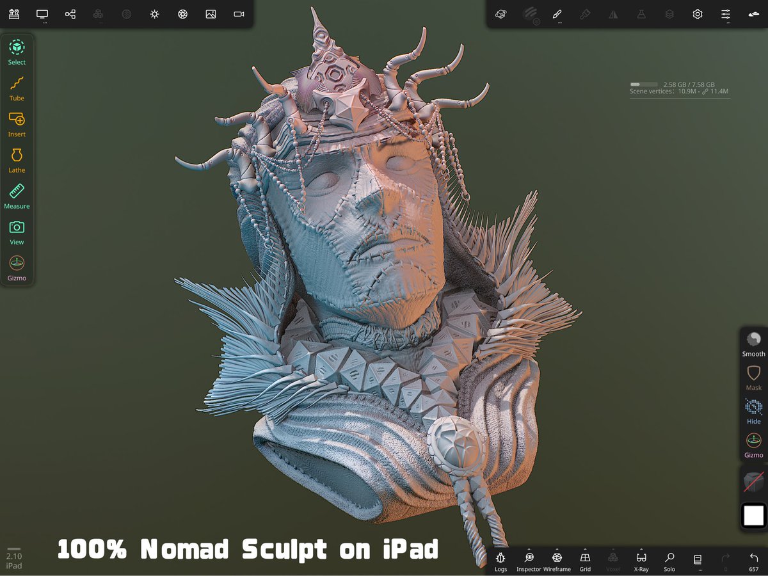This screenshot has width=768, height=576.
Task: Choose the Gizmo tool in left toolbar
Action: pyautogui.click(x=17, y=268)
